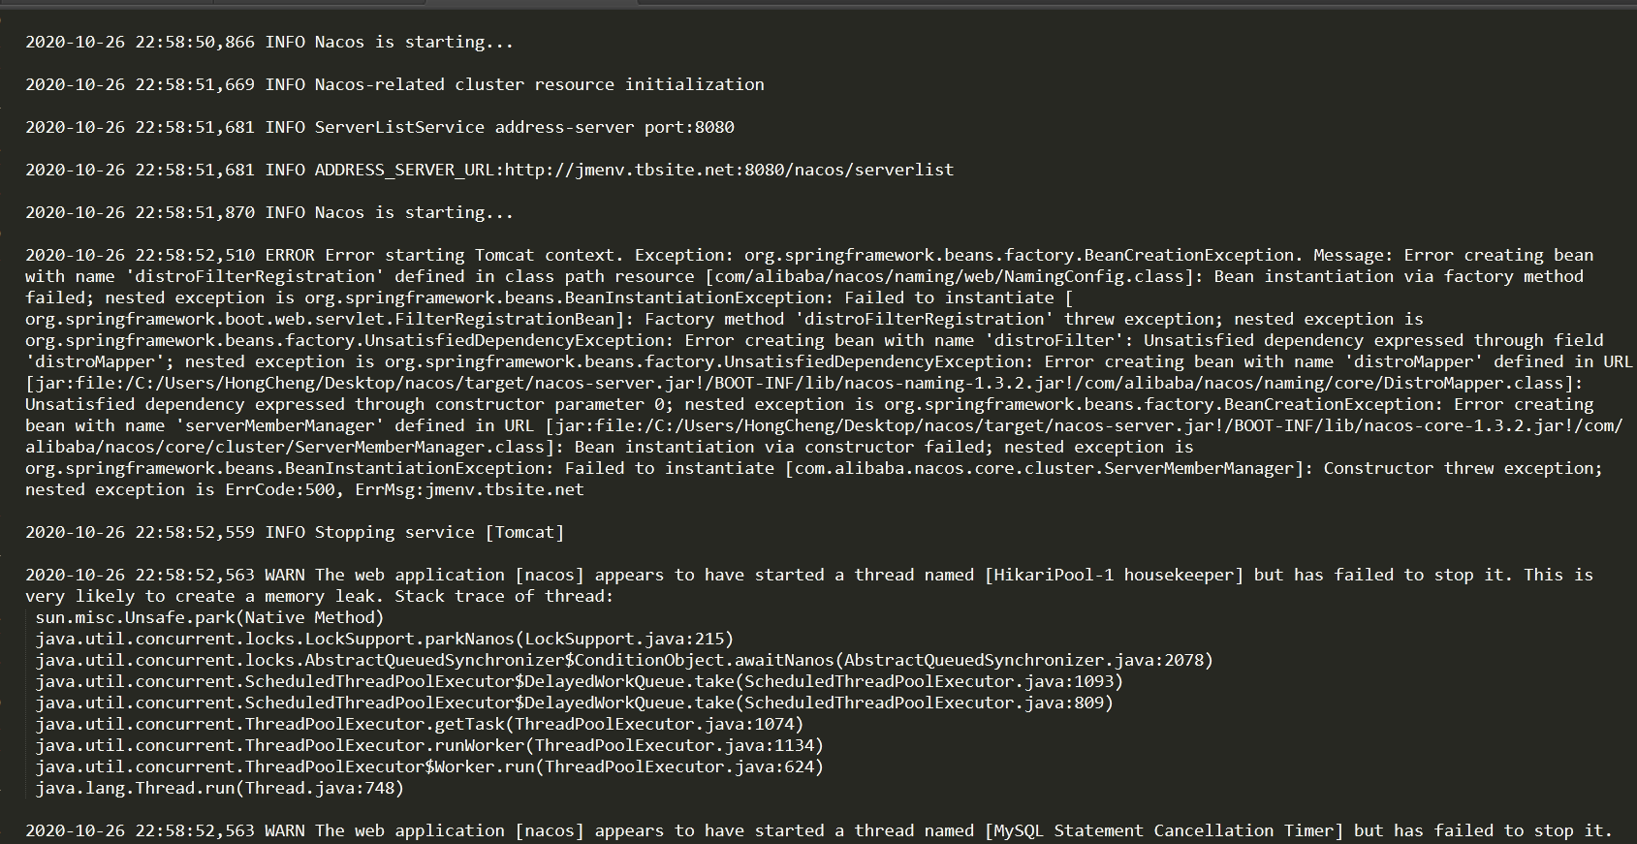Click the line beginning "org.springframework.boot.web.servlet.FilterRegistrationBean"
The width and height of the screenshot is (1637, 844).
tap(724, 319)
